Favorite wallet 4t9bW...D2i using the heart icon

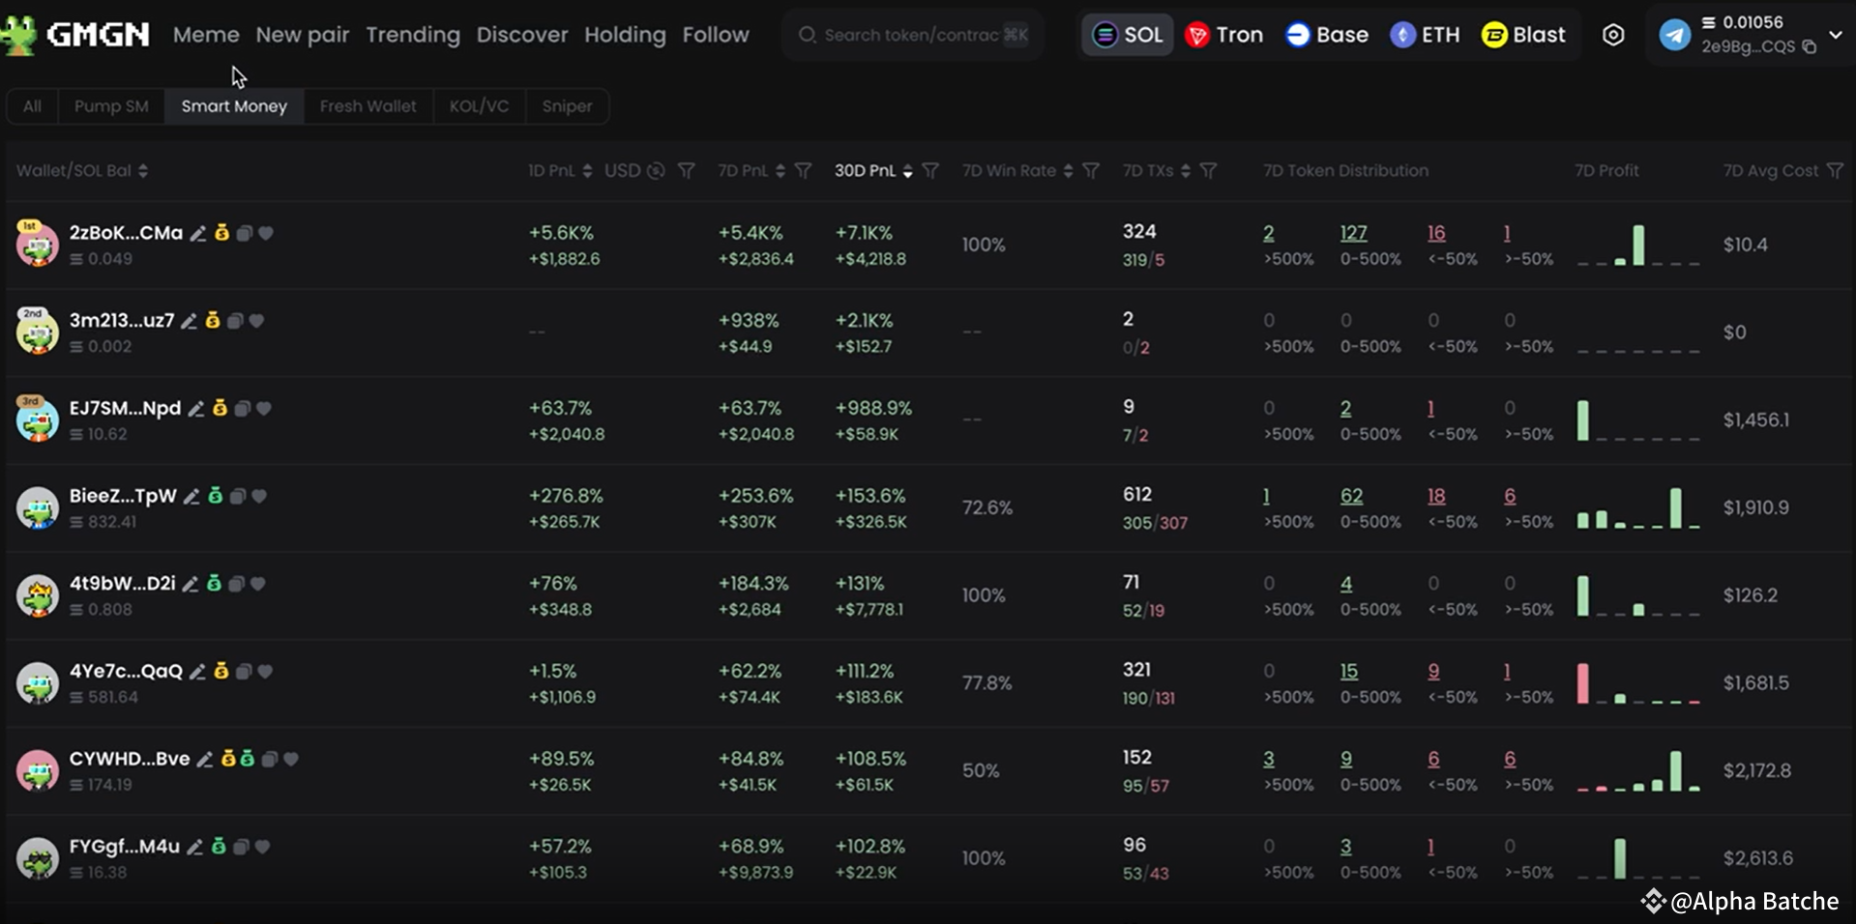(257, 584)
